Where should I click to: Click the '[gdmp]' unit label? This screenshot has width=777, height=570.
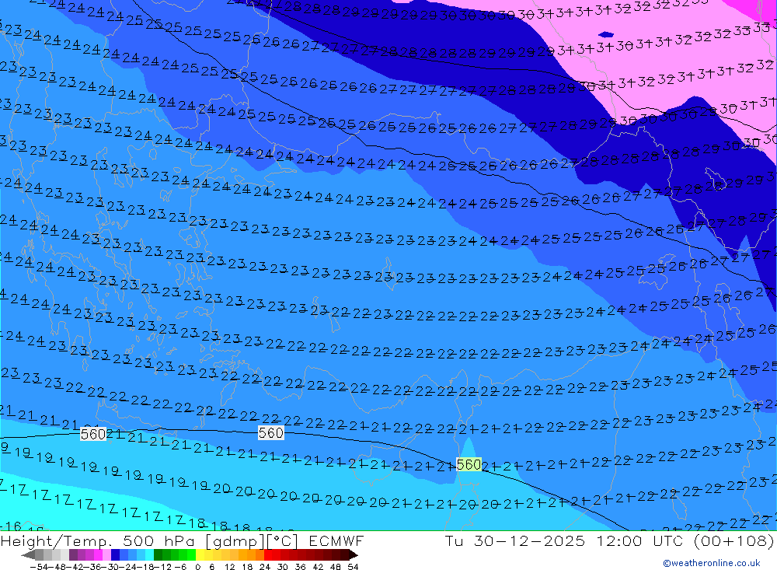[x=235, y=541]
